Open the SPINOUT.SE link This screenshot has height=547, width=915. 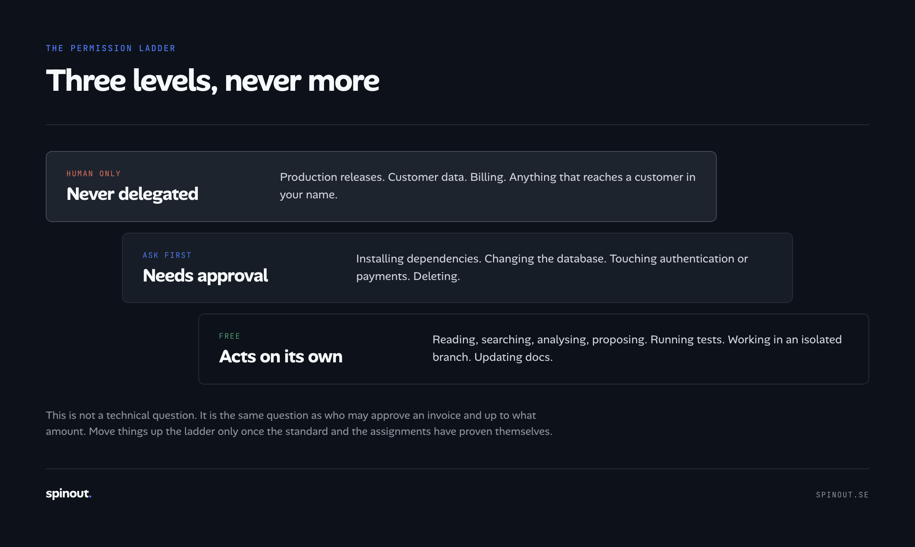(842, 495)
